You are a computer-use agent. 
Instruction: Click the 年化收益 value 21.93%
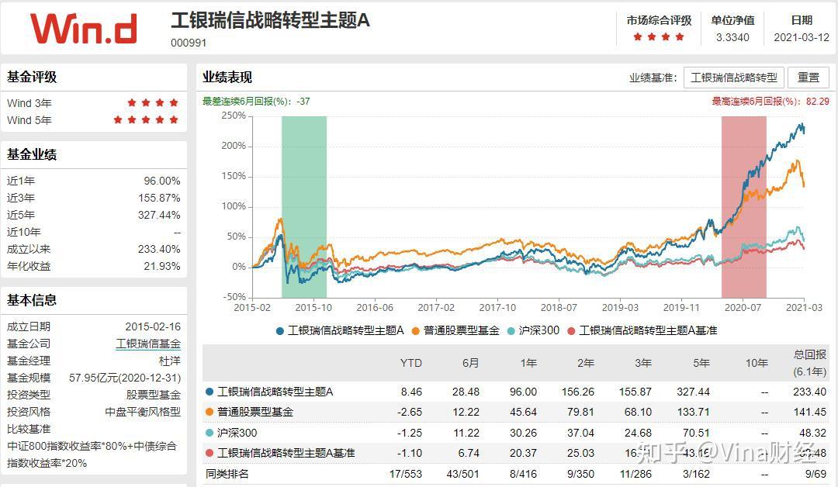point(162,267)
